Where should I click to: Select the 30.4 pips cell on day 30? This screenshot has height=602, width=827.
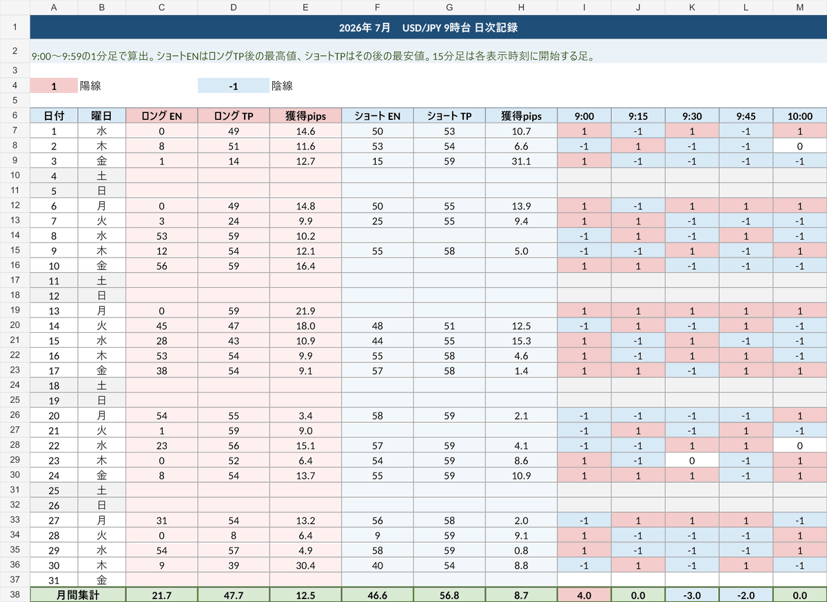(x=305, y=564)
